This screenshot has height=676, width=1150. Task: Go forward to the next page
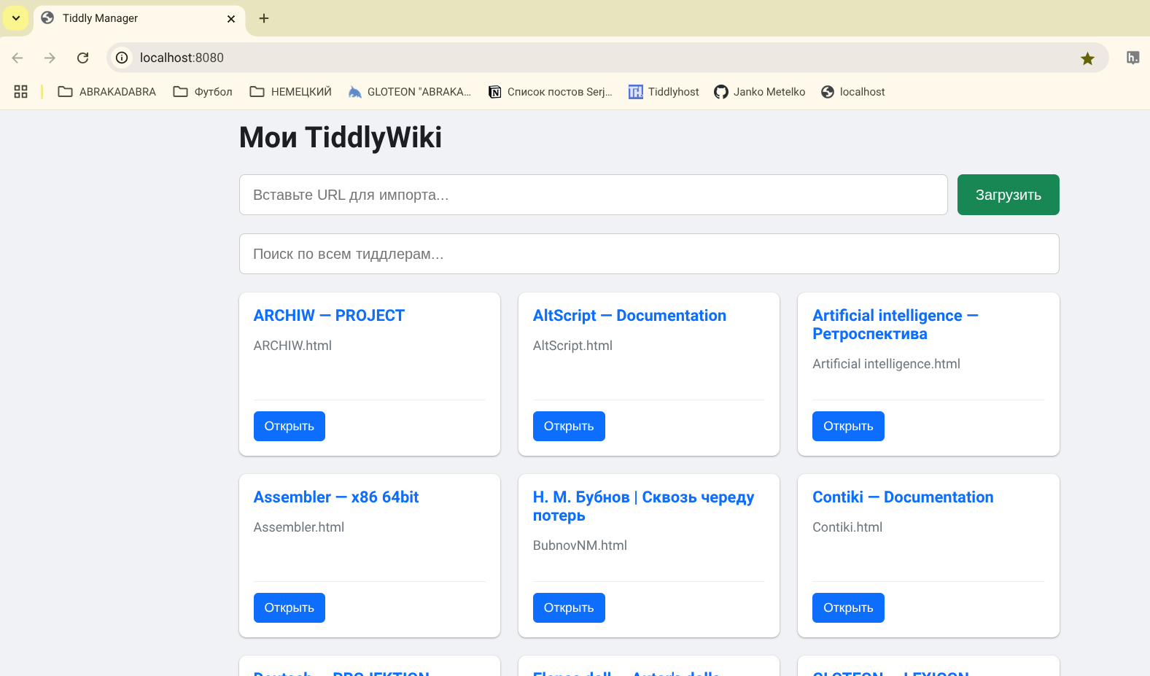50,58
